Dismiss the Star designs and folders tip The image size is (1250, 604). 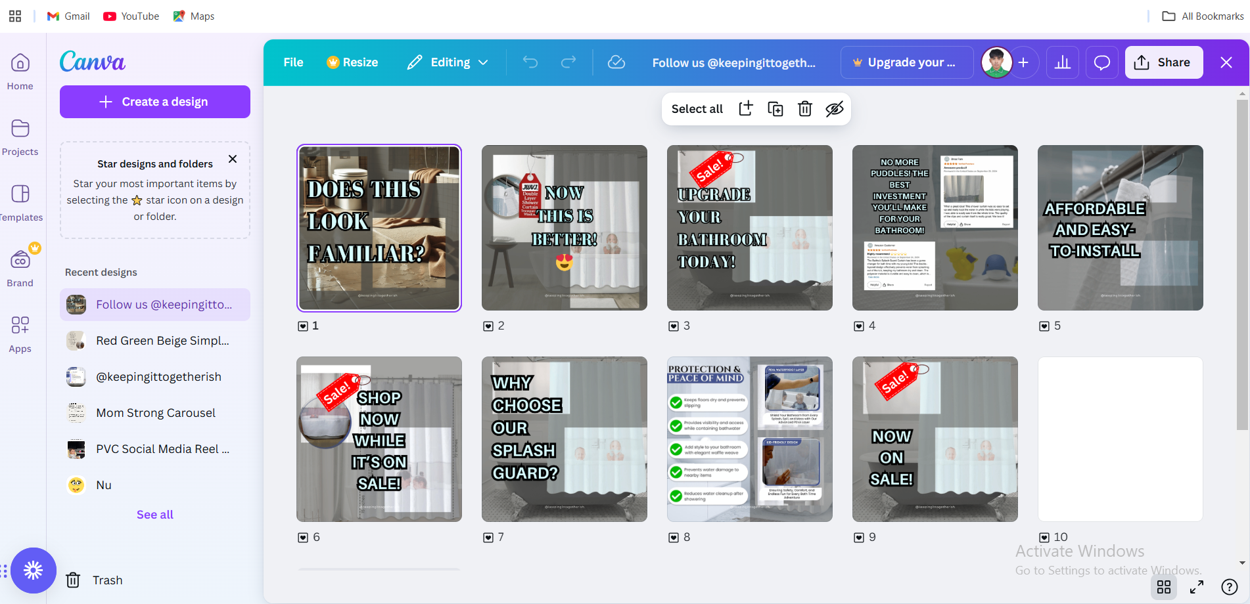pos(233,159)
